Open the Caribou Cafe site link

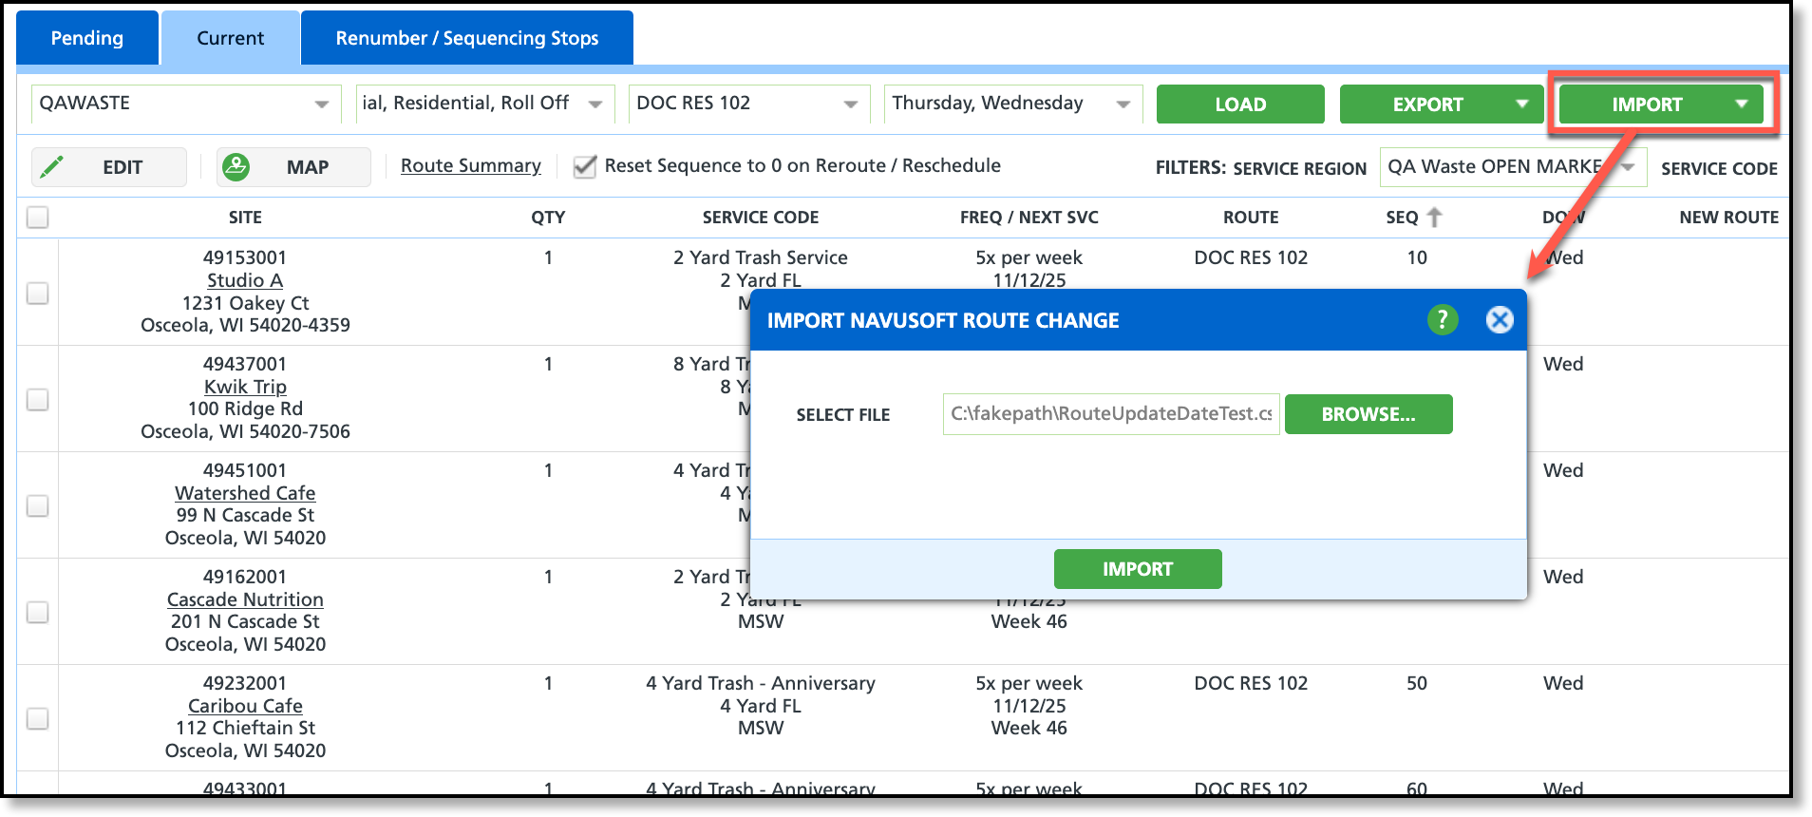pyautogui.click(x=245, y=706)
